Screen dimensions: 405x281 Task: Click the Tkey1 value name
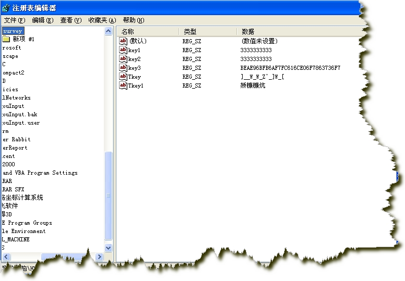[x=136, y=85]
